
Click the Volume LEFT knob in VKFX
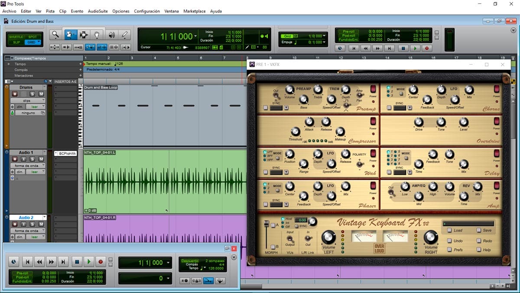coord(328,237)
